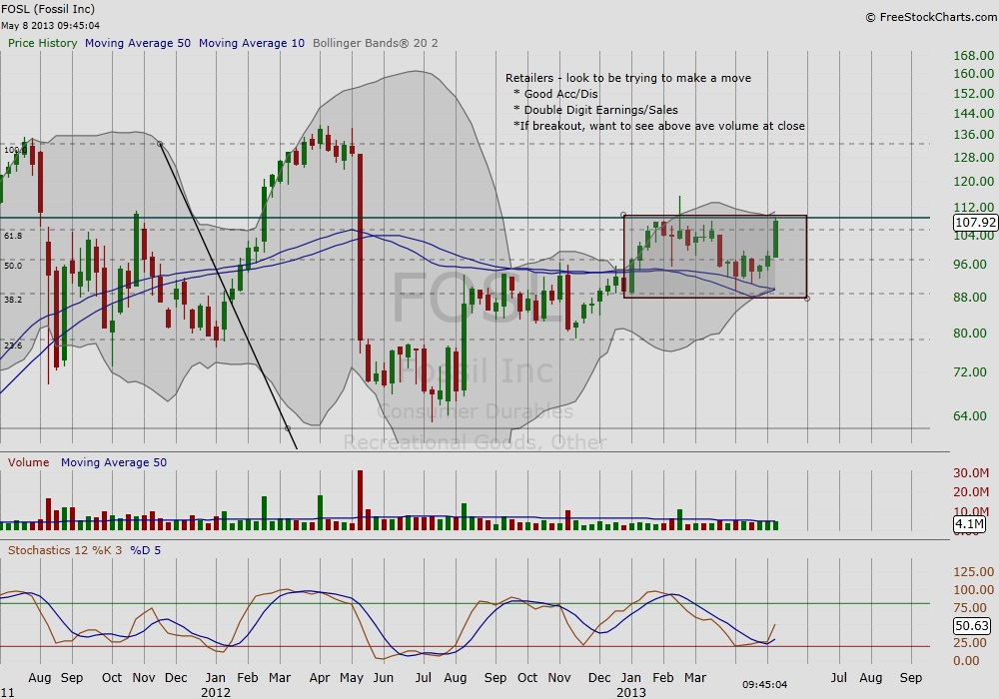999x699 pixels.
Task: Click the current price tag 107.92
Action: pos(975,222)
